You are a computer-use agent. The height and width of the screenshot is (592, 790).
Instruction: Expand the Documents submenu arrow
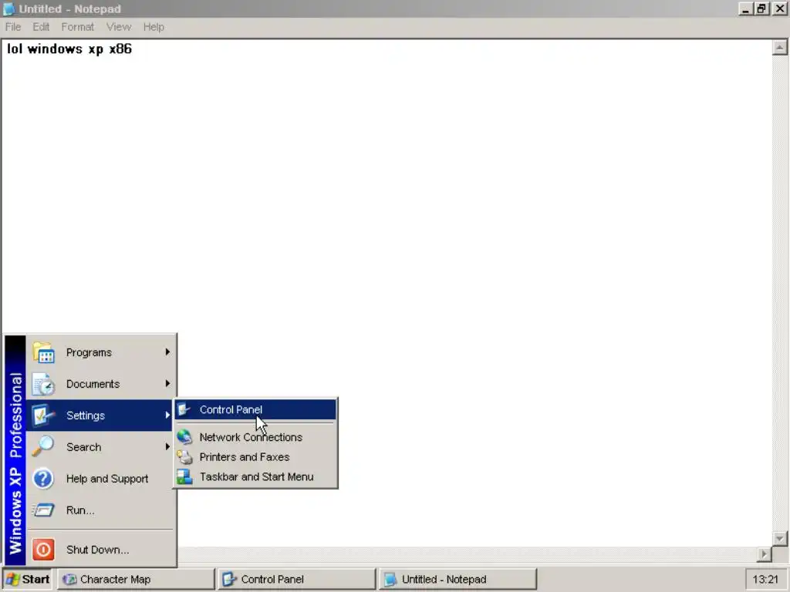167,384
